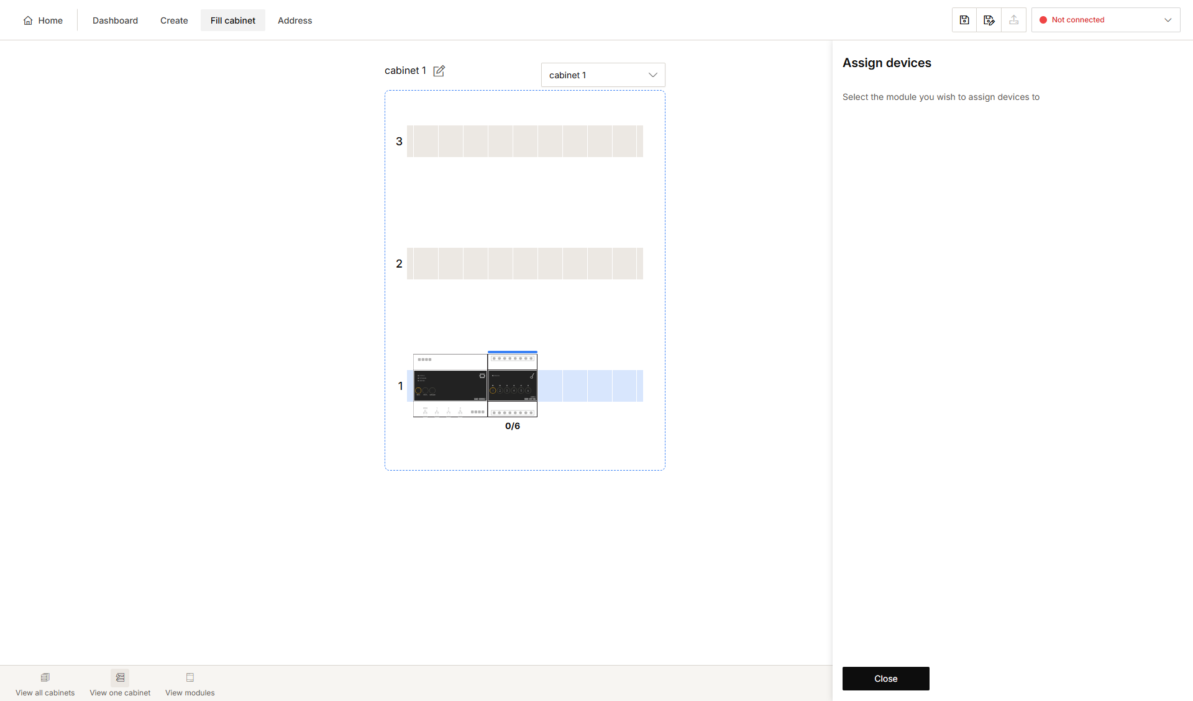
Task: Click the 'cabinet 1' title text
Action: 405,71
